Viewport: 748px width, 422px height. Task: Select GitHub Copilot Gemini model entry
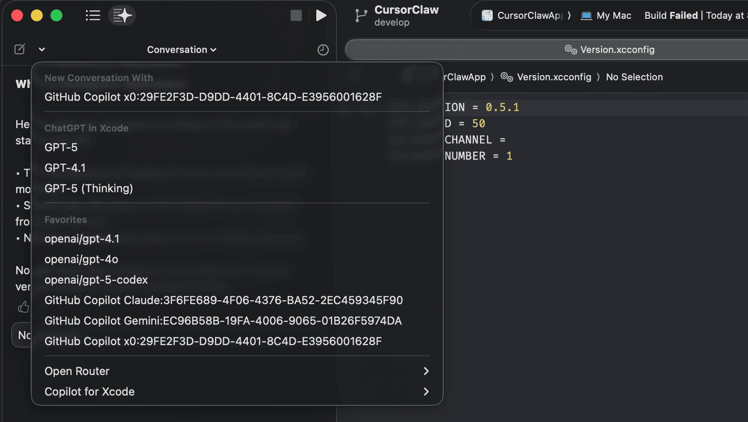[223, 321]
